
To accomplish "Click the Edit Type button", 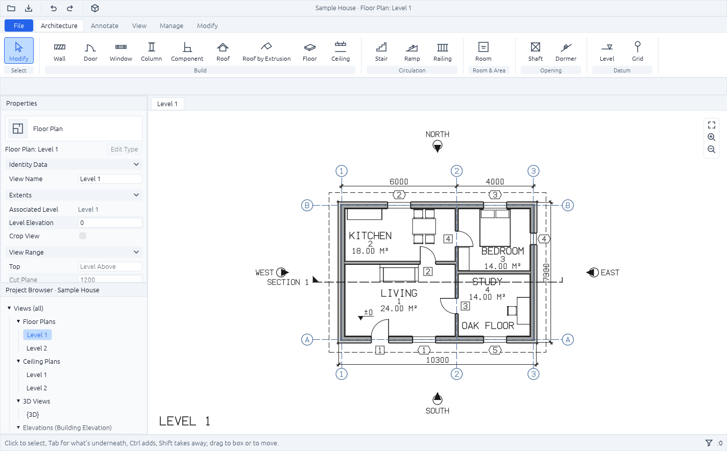I will click(x=125, y=149).
